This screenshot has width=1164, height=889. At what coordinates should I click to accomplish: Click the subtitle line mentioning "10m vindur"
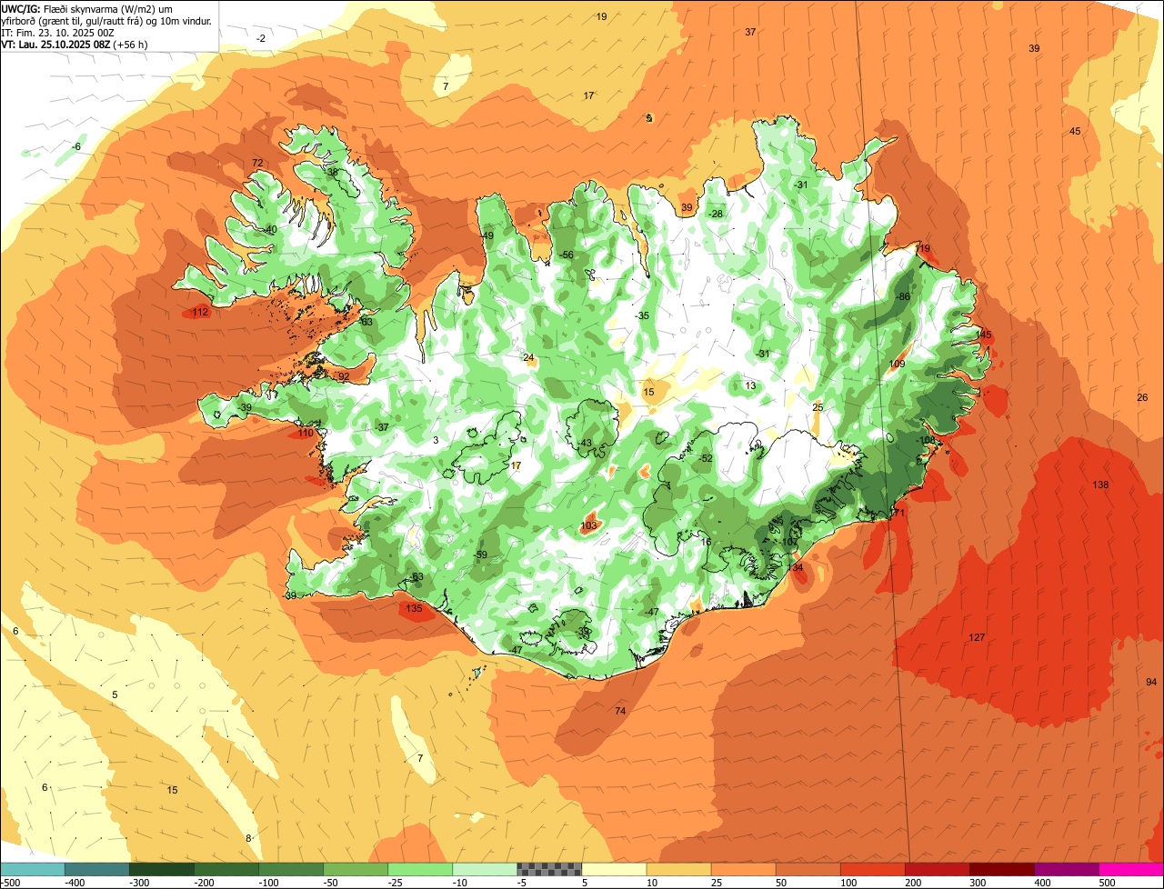click(107, 20)
